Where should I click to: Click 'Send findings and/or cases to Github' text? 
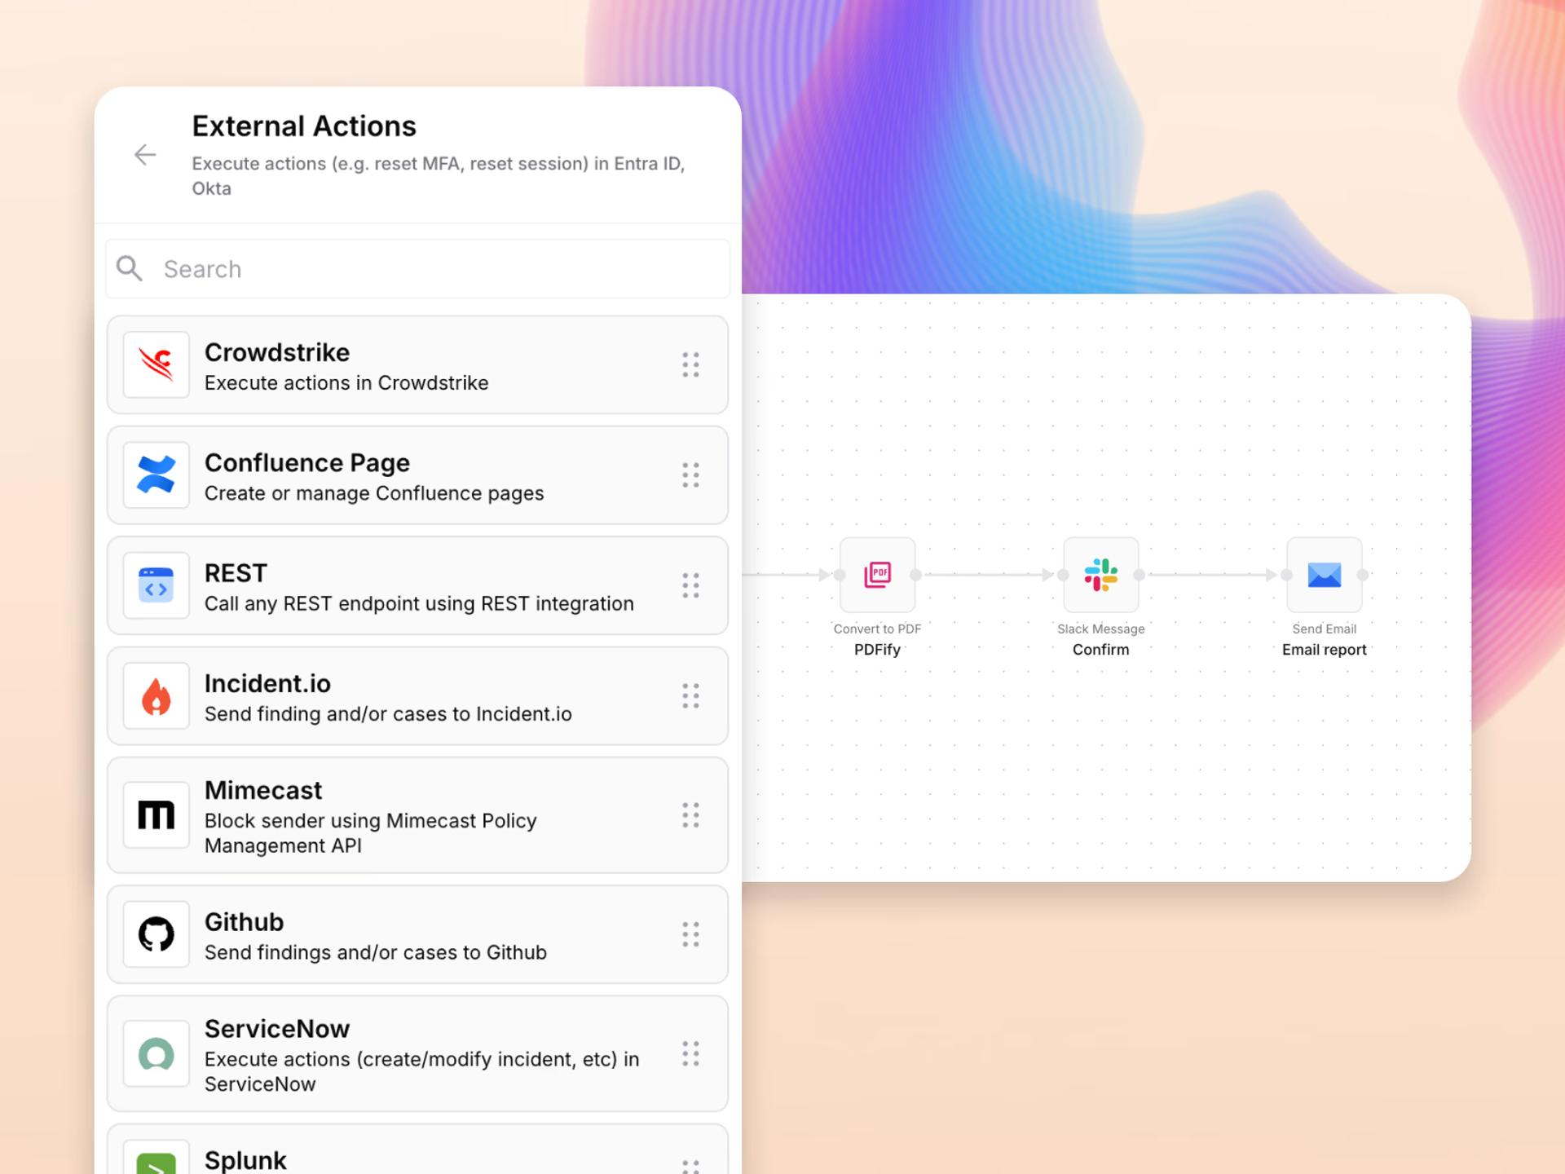[376, 952]
